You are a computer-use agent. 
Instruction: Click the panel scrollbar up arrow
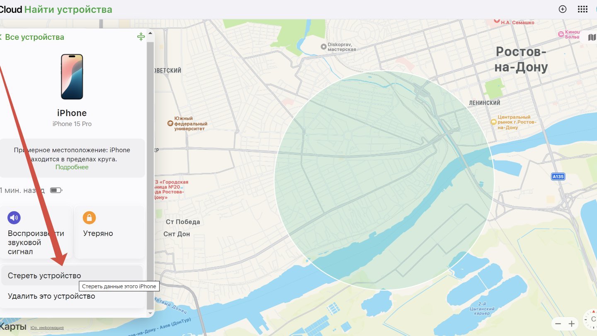150,33
